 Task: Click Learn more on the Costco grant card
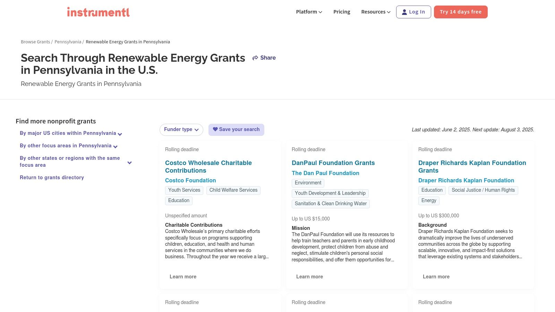183,276
